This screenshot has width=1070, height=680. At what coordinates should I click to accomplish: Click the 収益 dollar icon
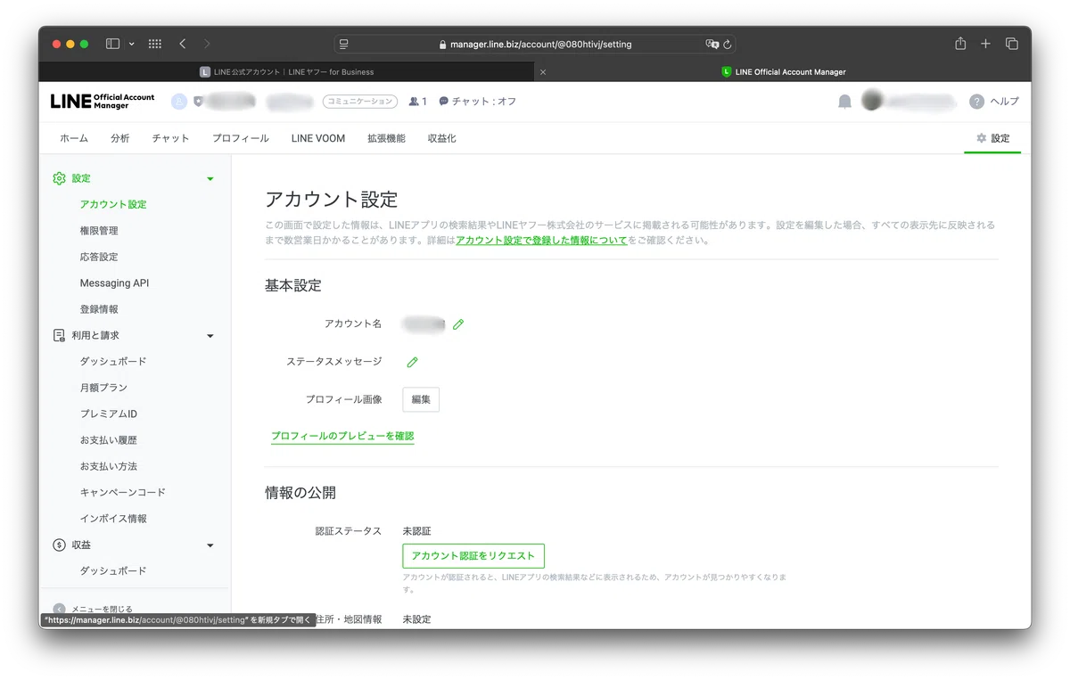[59, 545]
